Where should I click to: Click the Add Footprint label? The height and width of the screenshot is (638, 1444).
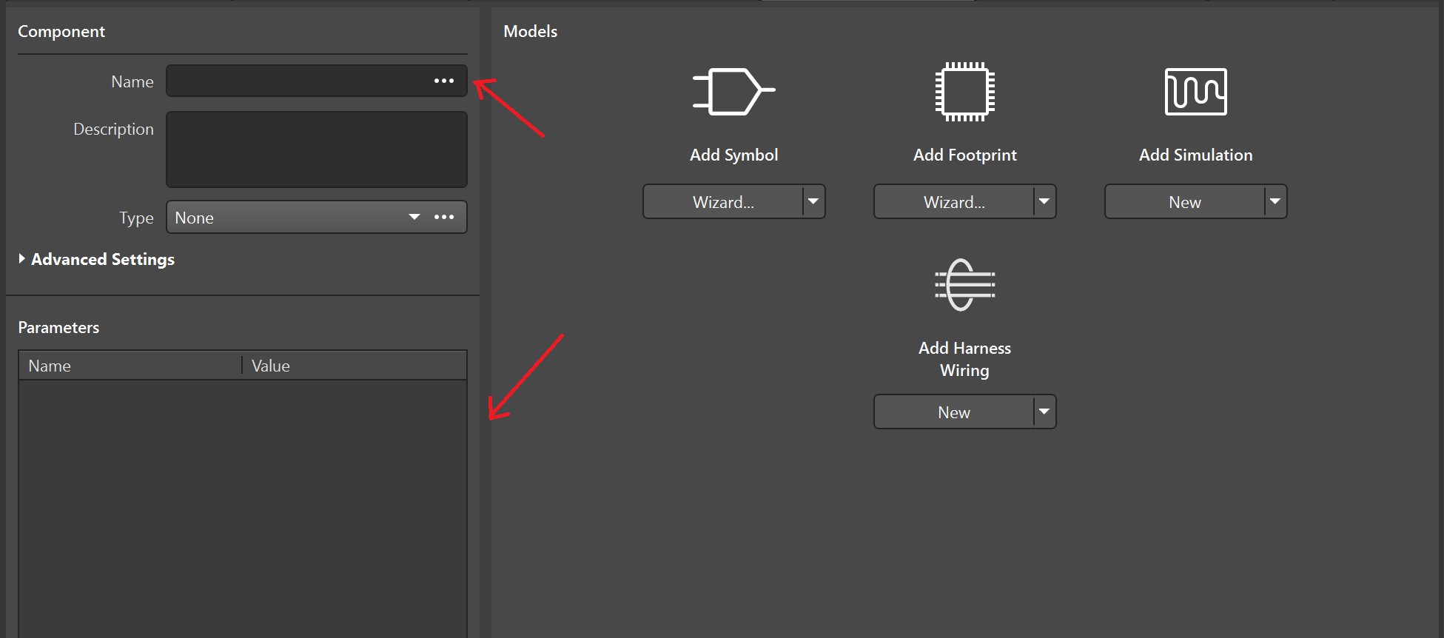[964, 155]
